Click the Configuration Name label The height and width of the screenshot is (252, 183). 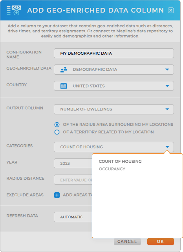click(24, 55)
